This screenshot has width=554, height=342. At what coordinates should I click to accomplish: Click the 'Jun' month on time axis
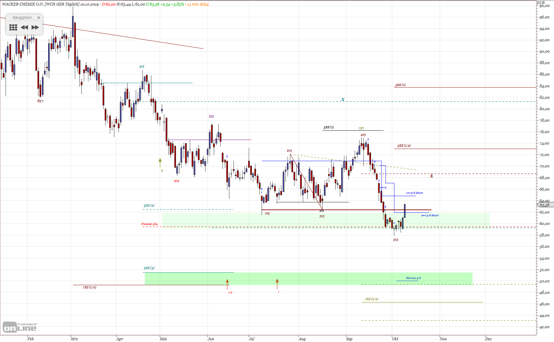pyautogui.click(x=211, y=339)
